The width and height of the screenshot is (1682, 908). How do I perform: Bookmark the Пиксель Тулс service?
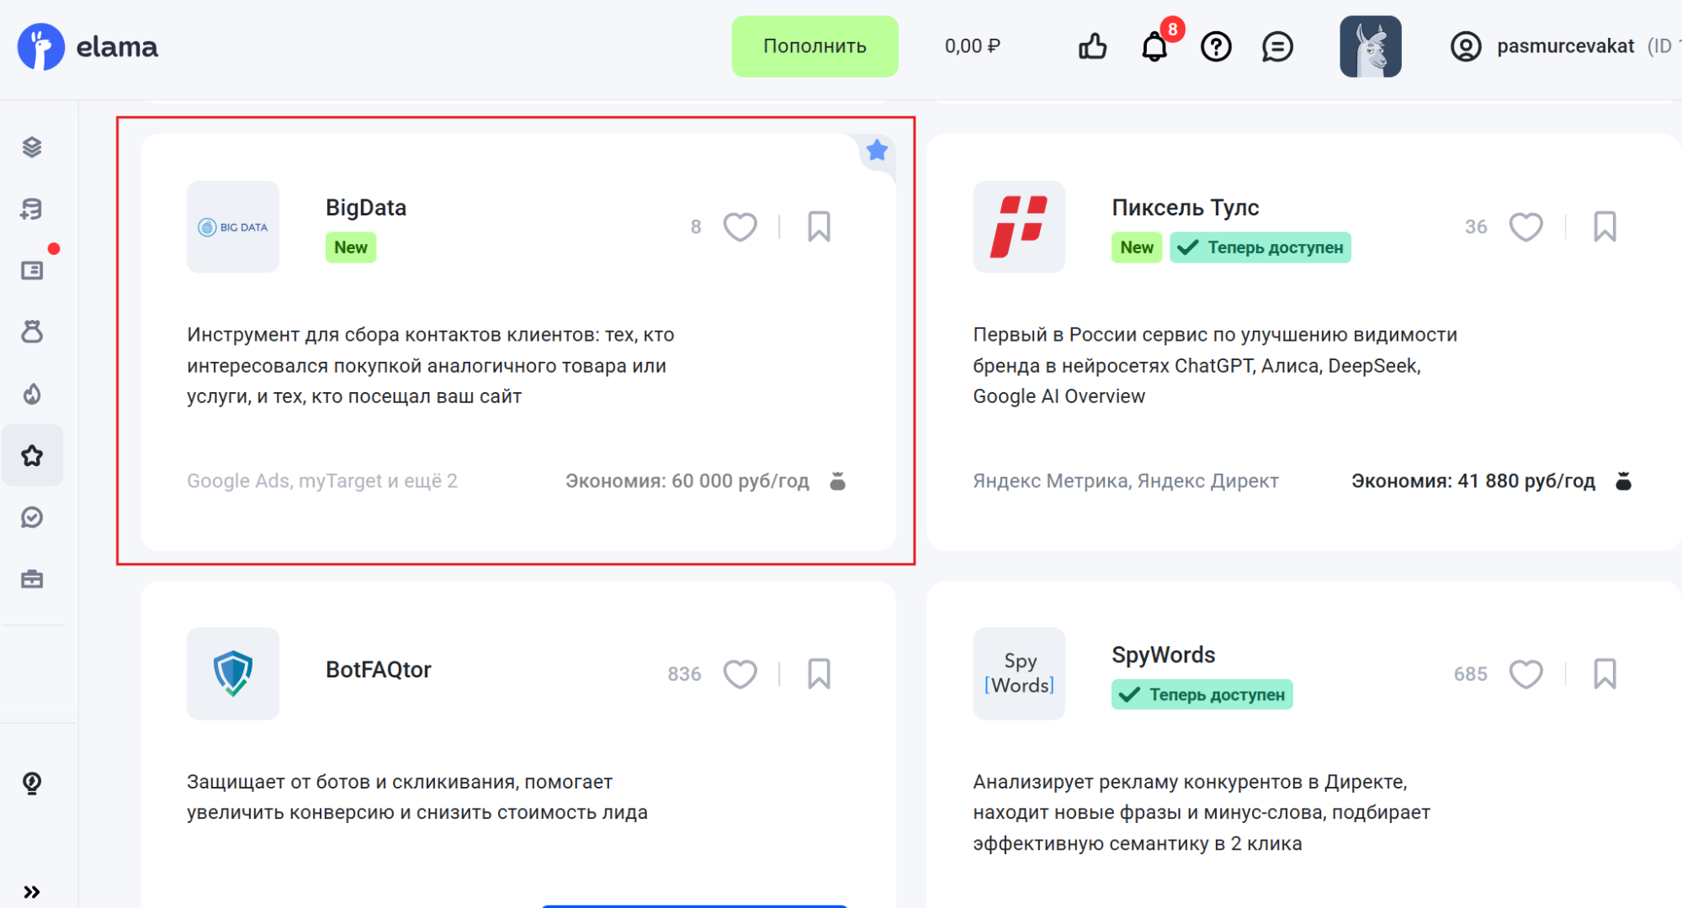tap(1605, 226)
